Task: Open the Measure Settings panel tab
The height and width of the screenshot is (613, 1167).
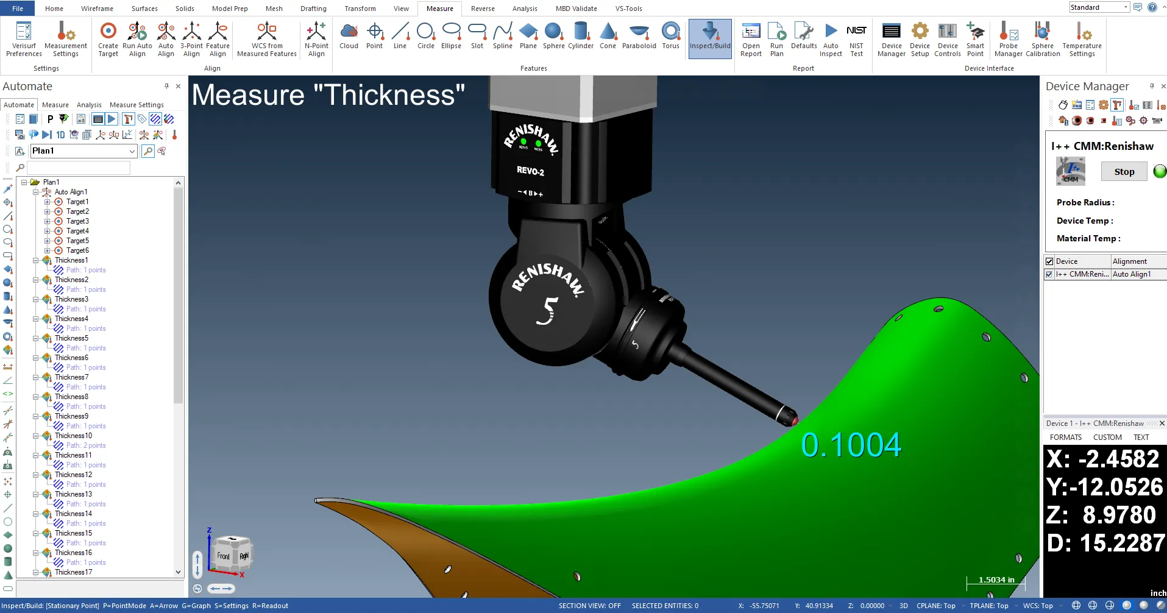Action: [137, 105]
